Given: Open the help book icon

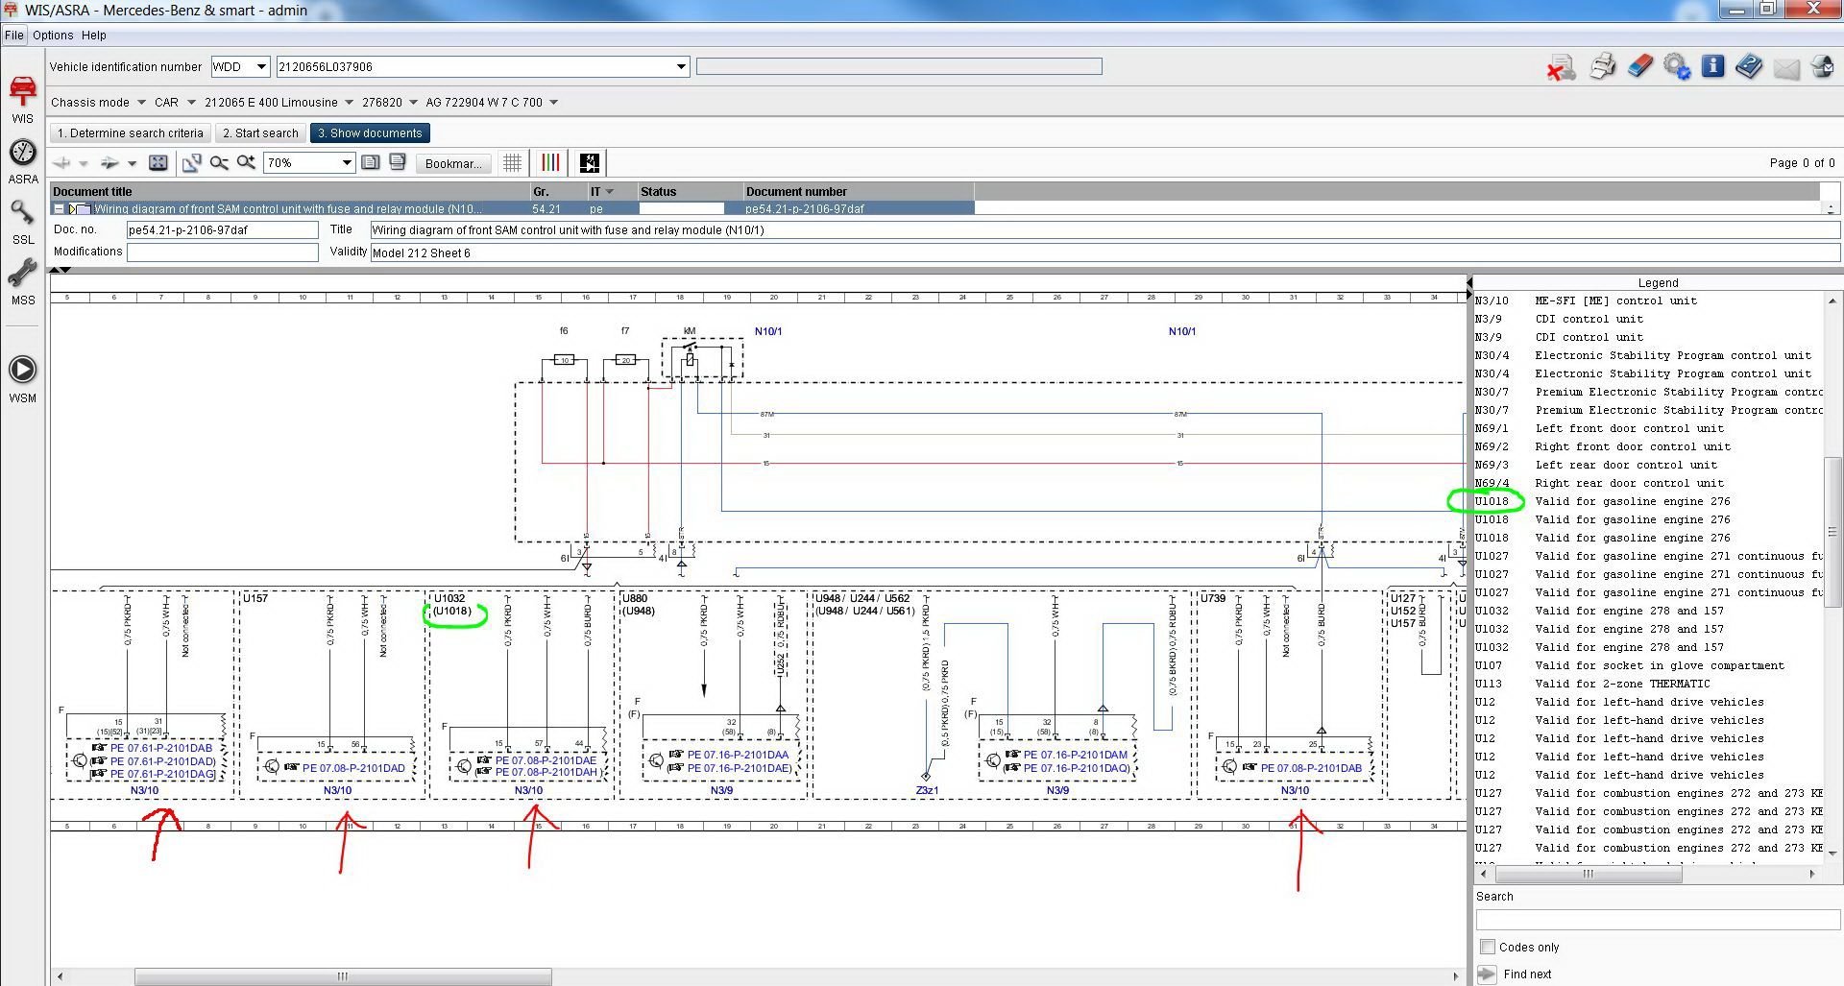Looking at the screenshot, I should 1749,67.
